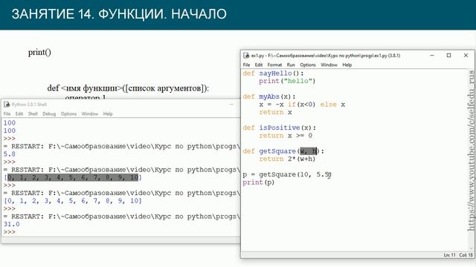Click 'print()' text on the slide
This screenshot has height=267, width=476.
(39, 53)
